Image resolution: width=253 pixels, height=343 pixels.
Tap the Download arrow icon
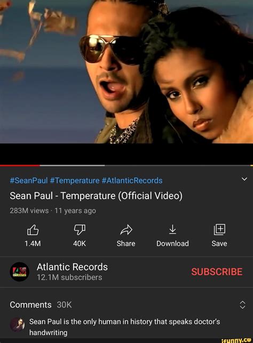pos(172,230)
